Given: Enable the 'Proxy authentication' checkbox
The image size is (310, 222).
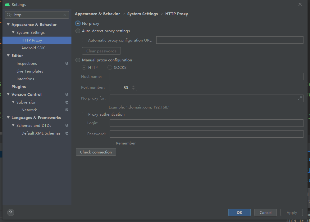Looking at the screenshot, I should 84,114.
